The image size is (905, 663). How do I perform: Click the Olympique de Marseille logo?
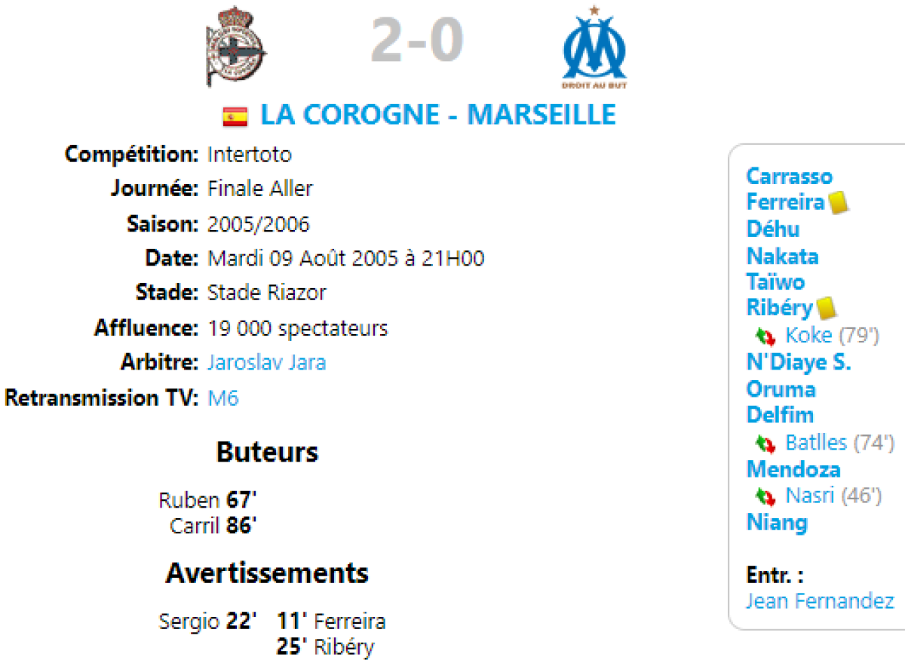click(x=594, y=48)
